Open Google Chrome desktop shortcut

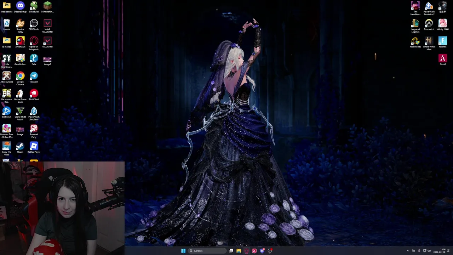click(20, 79)
